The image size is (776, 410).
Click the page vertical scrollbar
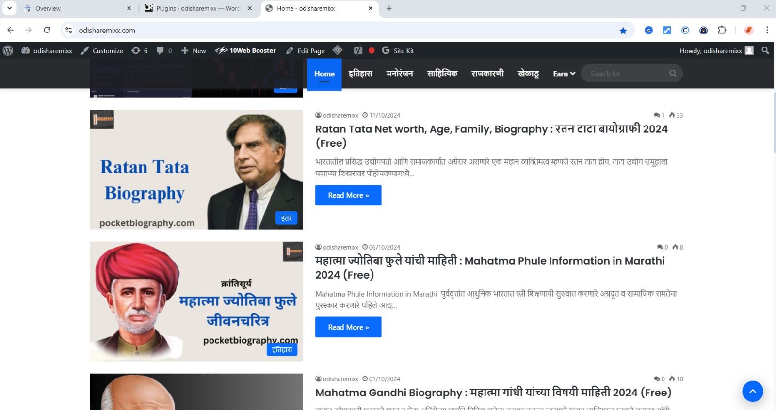point(774,123)
